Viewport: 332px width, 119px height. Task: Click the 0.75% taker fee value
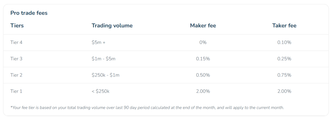pyautogui.click(x=284, y=75)
